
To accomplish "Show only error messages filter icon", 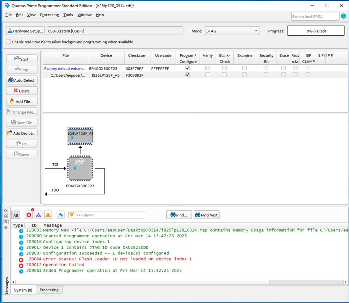I will pyautogui.click(x=29, y=215).
